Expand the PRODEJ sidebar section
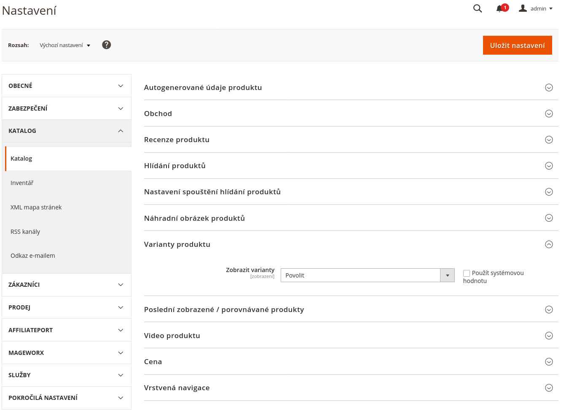Image resolution: width=561 pixels, height=410 pixels. [67, 307]
